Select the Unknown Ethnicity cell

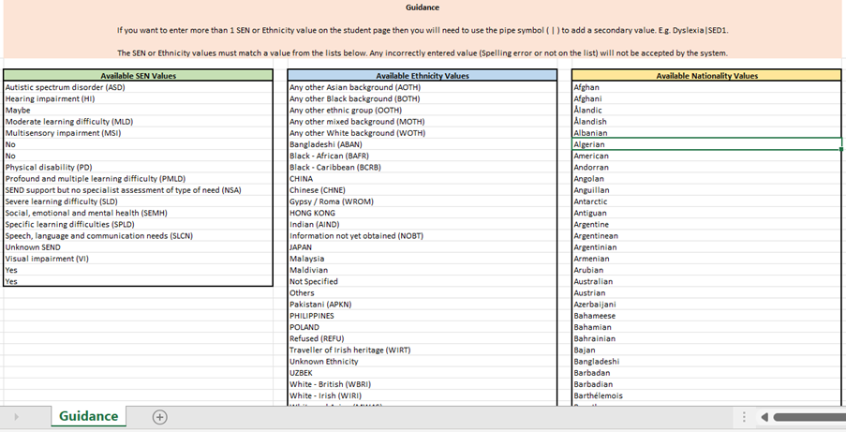(x=423, y=362)
